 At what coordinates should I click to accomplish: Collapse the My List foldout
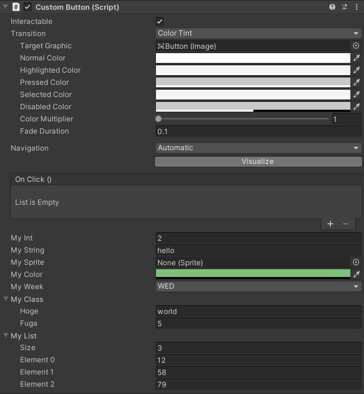point(6,335)
